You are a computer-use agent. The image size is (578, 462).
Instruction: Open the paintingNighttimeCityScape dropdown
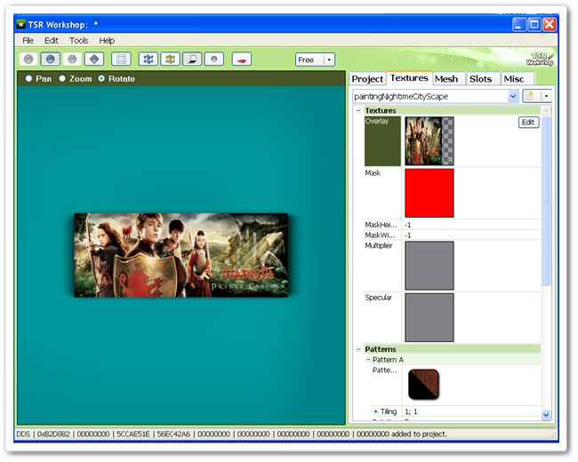[x=513, y=95]
